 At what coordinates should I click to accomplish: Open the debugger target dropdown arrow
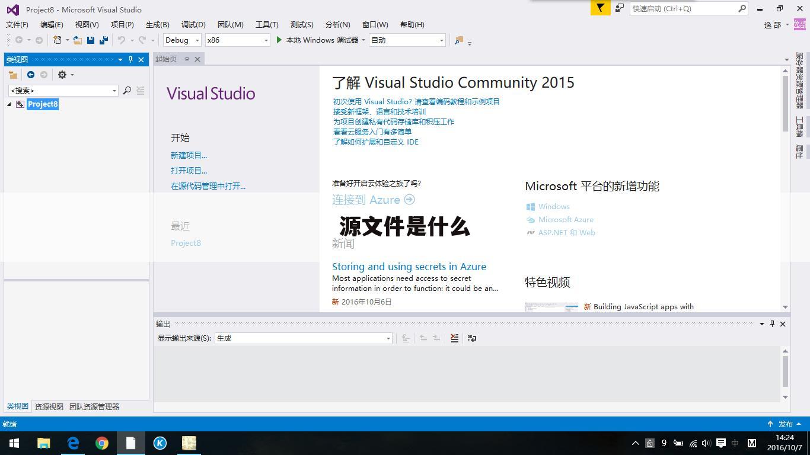click(363, 40)
